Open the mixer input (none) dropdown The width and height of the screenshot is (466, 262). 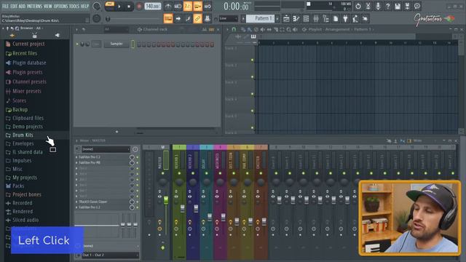pos(106,149)
